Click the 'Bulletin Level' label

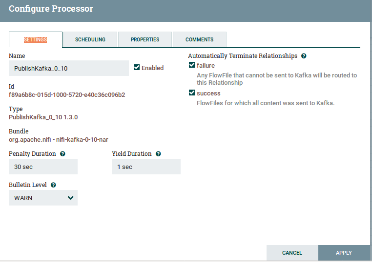tap(28, 185)
